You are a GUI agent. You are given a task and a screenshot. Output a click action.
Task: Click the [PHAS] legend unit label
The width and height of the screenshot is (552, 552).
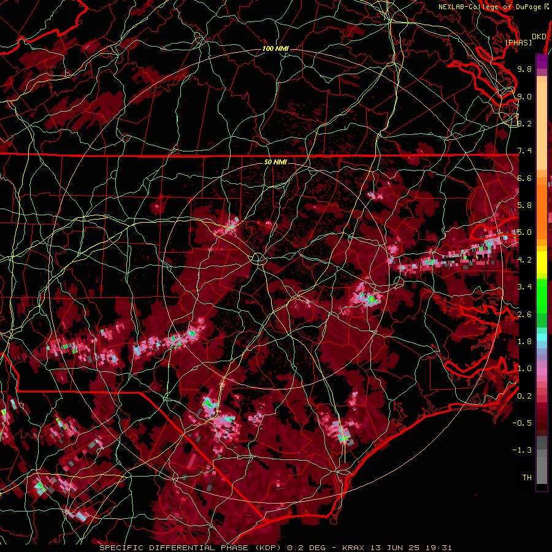(x=518, y=42)
